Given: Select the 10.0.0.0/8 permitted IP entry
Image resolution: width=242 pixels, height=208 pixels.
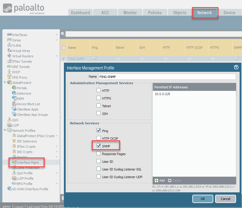Looking at the screenshot, I should 163,94.
